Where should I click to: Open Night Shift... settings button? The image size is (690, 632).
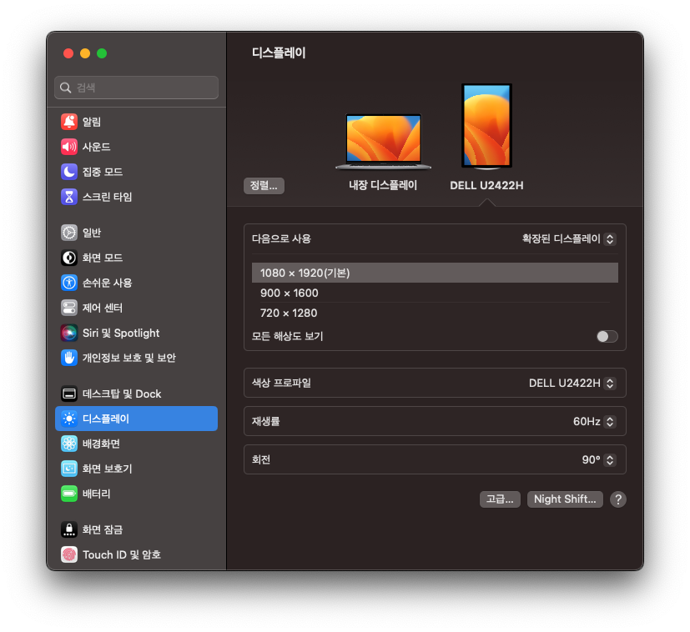click(565, 499)
